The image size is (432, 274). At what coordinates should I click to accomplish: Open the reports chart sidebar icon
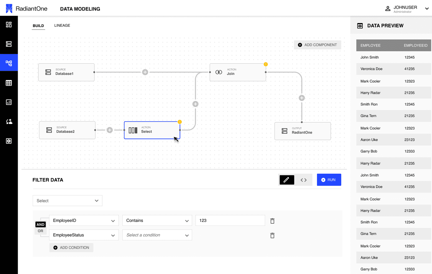[x=9, y=102]
